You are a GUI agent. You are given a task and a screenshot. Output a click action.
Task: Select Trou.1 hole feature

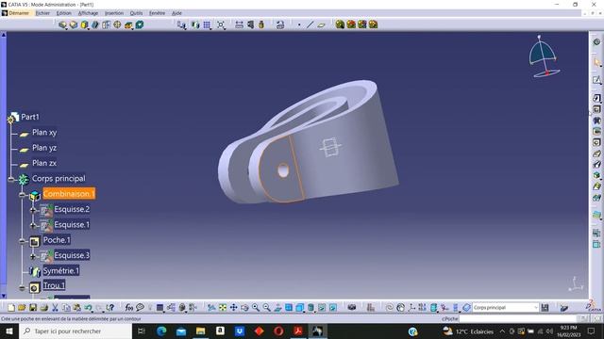(x=54, y=285)
